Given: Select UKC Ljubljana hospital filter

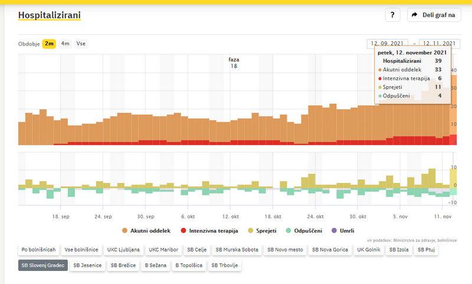Looking at the screenshot, I should [x=123, y=250].
